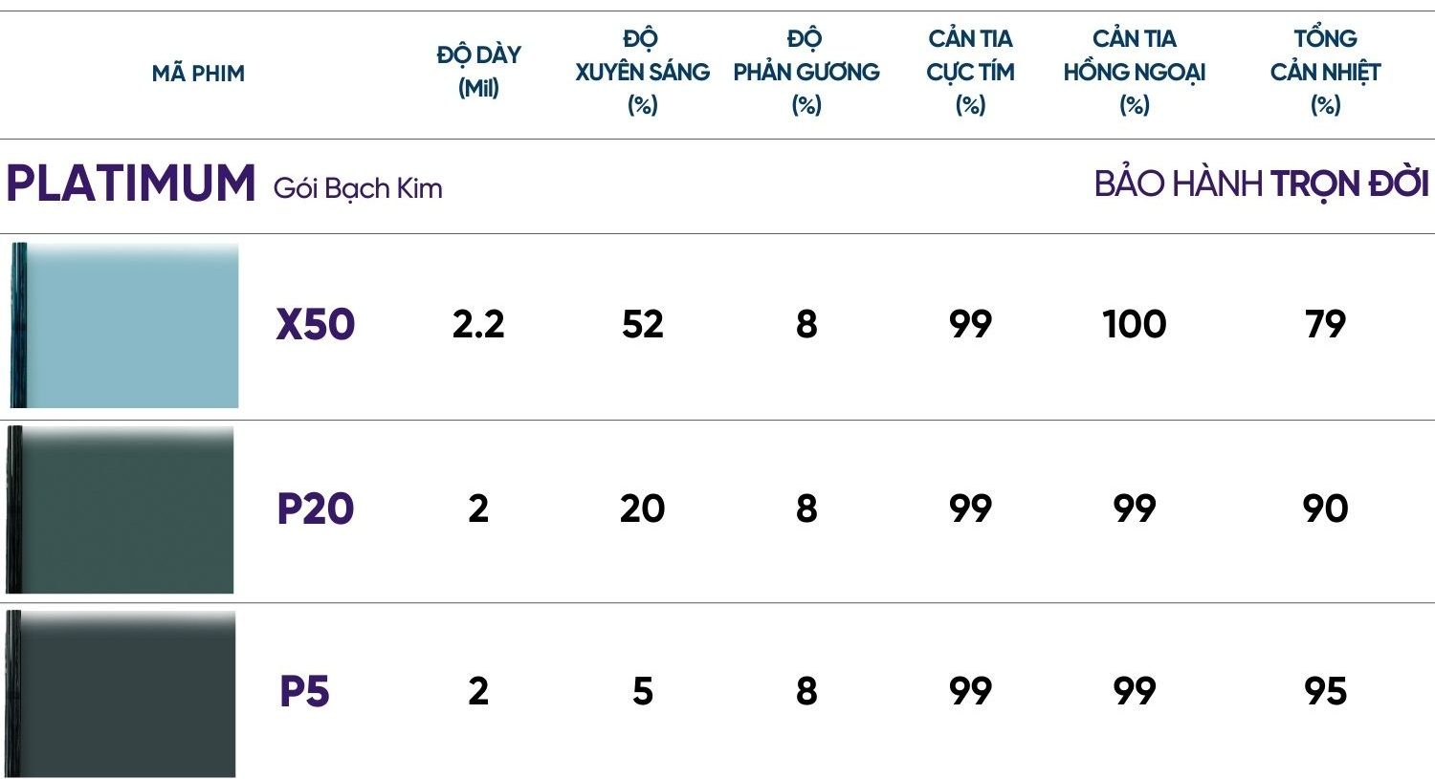Image resolution: width=1435 pixels, height=779 pixels.
Task: Select the P20 film code label
Action: click(316, 509)
